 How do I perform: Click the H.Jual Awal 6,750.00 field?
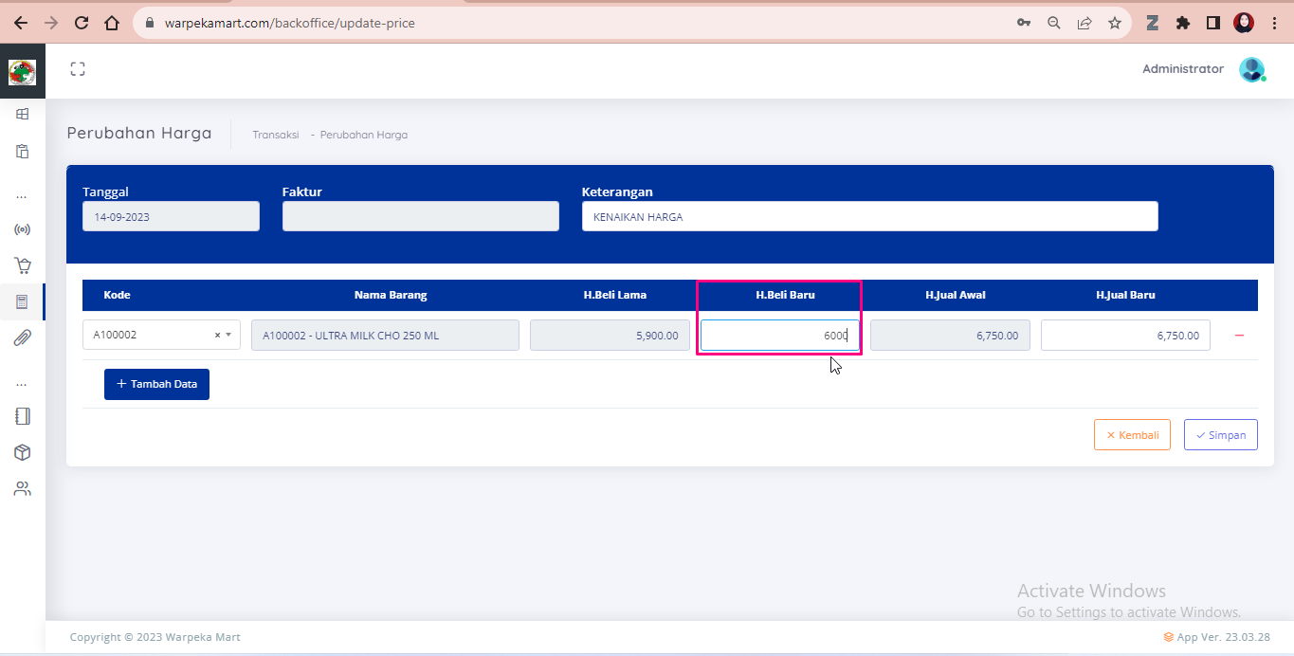pos(950,336)
